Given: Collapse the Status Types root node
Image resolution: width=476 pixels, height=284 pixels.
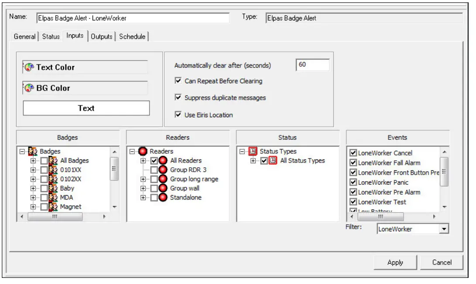Looking at the screenshot, I should point(242,151).
